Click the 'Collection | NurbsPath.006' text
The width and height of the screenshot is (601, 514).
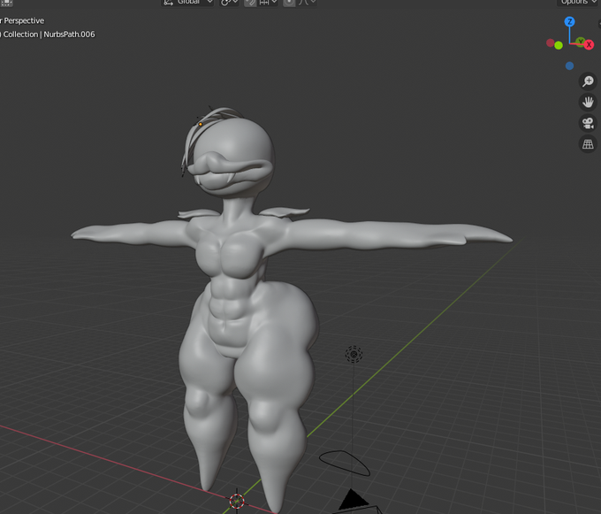click(49, 35)
